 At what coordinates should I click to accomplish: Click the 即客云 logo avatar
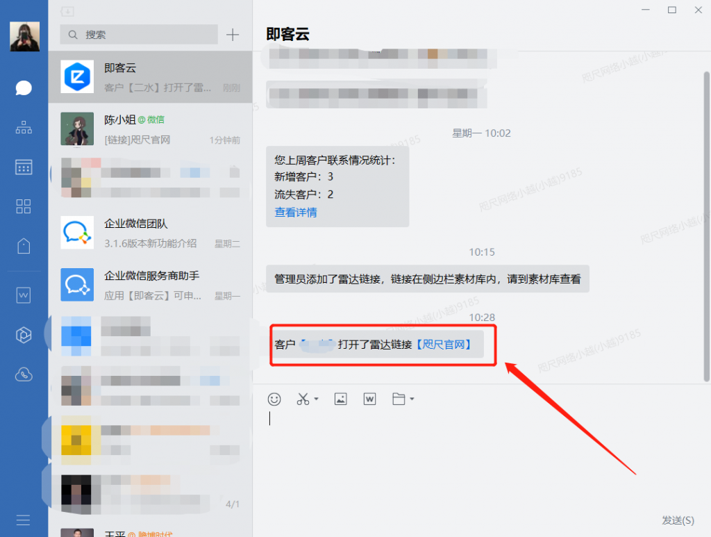pyautogui.click(x=77, y=76)
